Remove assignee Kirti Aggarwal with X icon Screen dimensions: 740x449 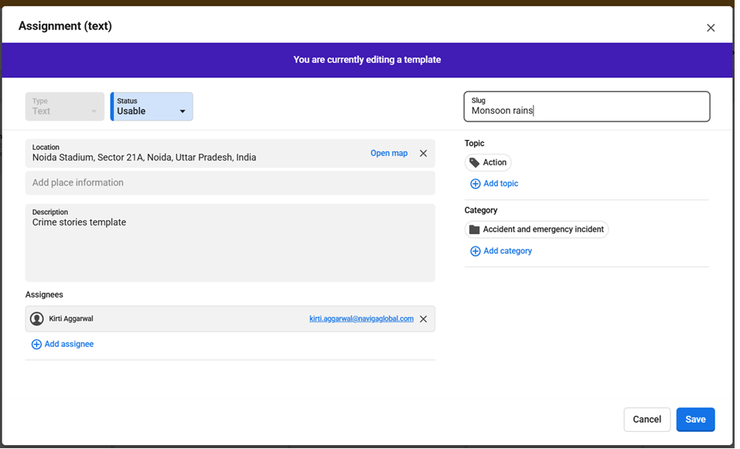423,318
